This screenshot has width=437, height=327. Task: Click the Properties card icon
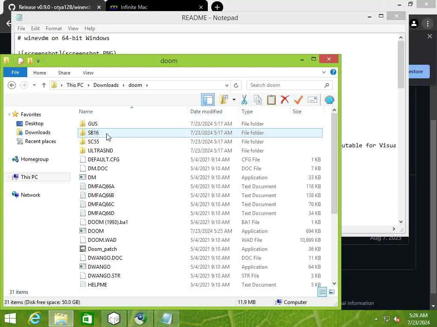point(312,100)
